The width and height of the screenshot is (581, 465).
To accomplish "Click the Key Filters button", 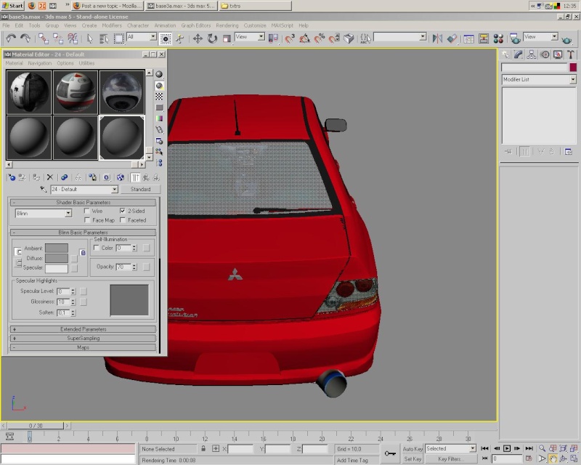I will coord(450,459).
